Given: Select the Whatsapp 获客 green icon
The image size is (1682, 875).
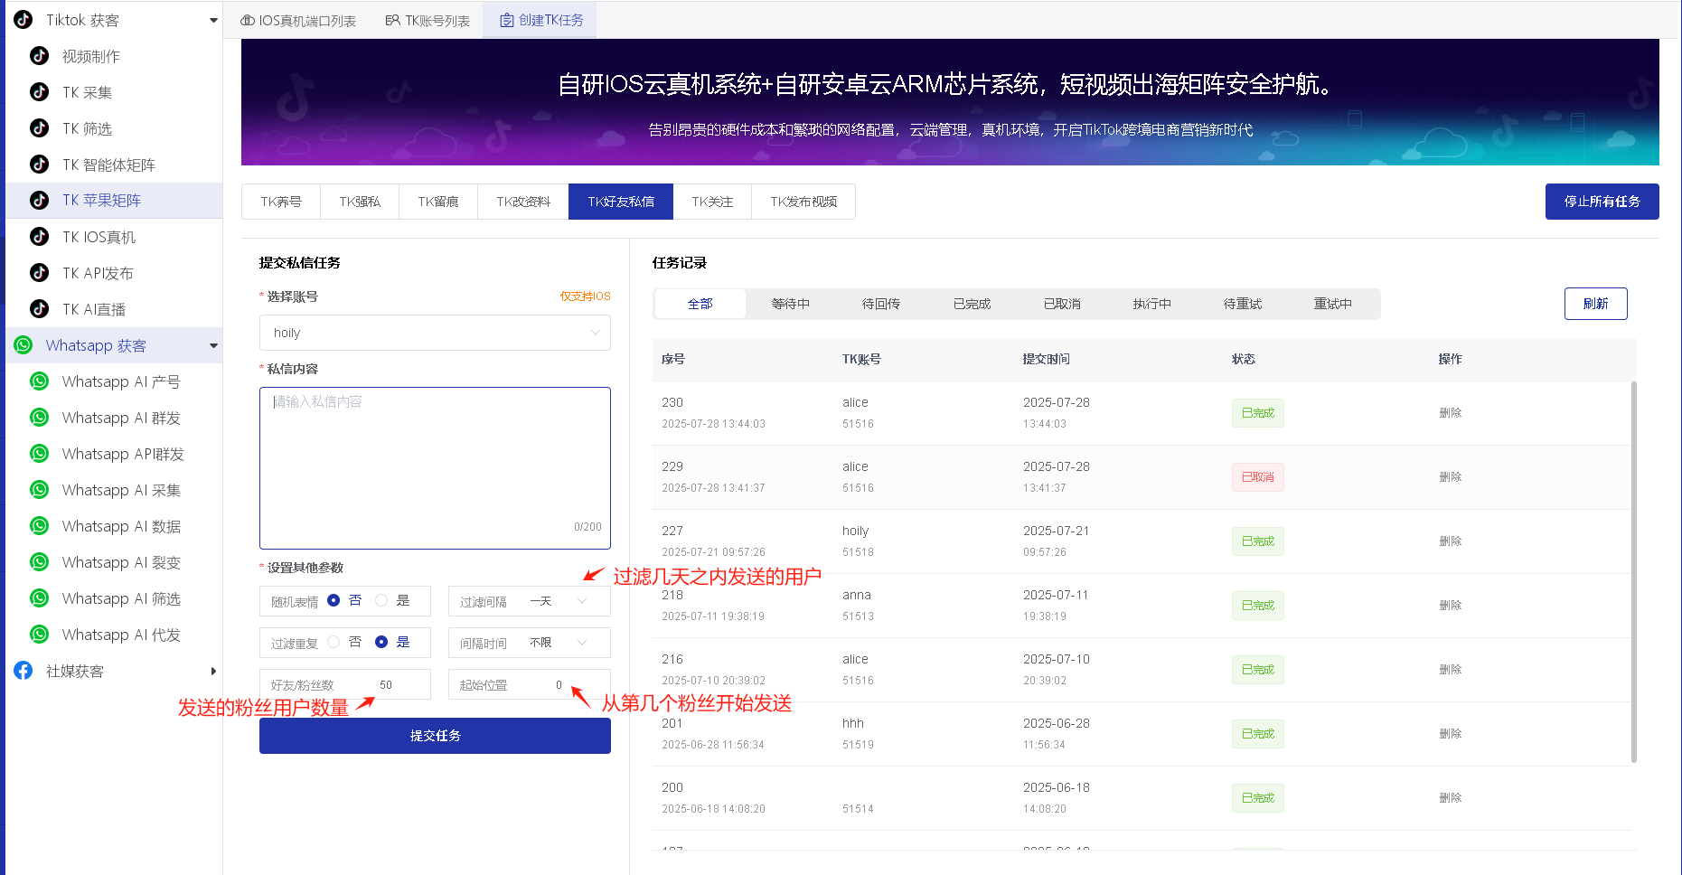Looking at the screenshot, I should click(x=22, y=344).
